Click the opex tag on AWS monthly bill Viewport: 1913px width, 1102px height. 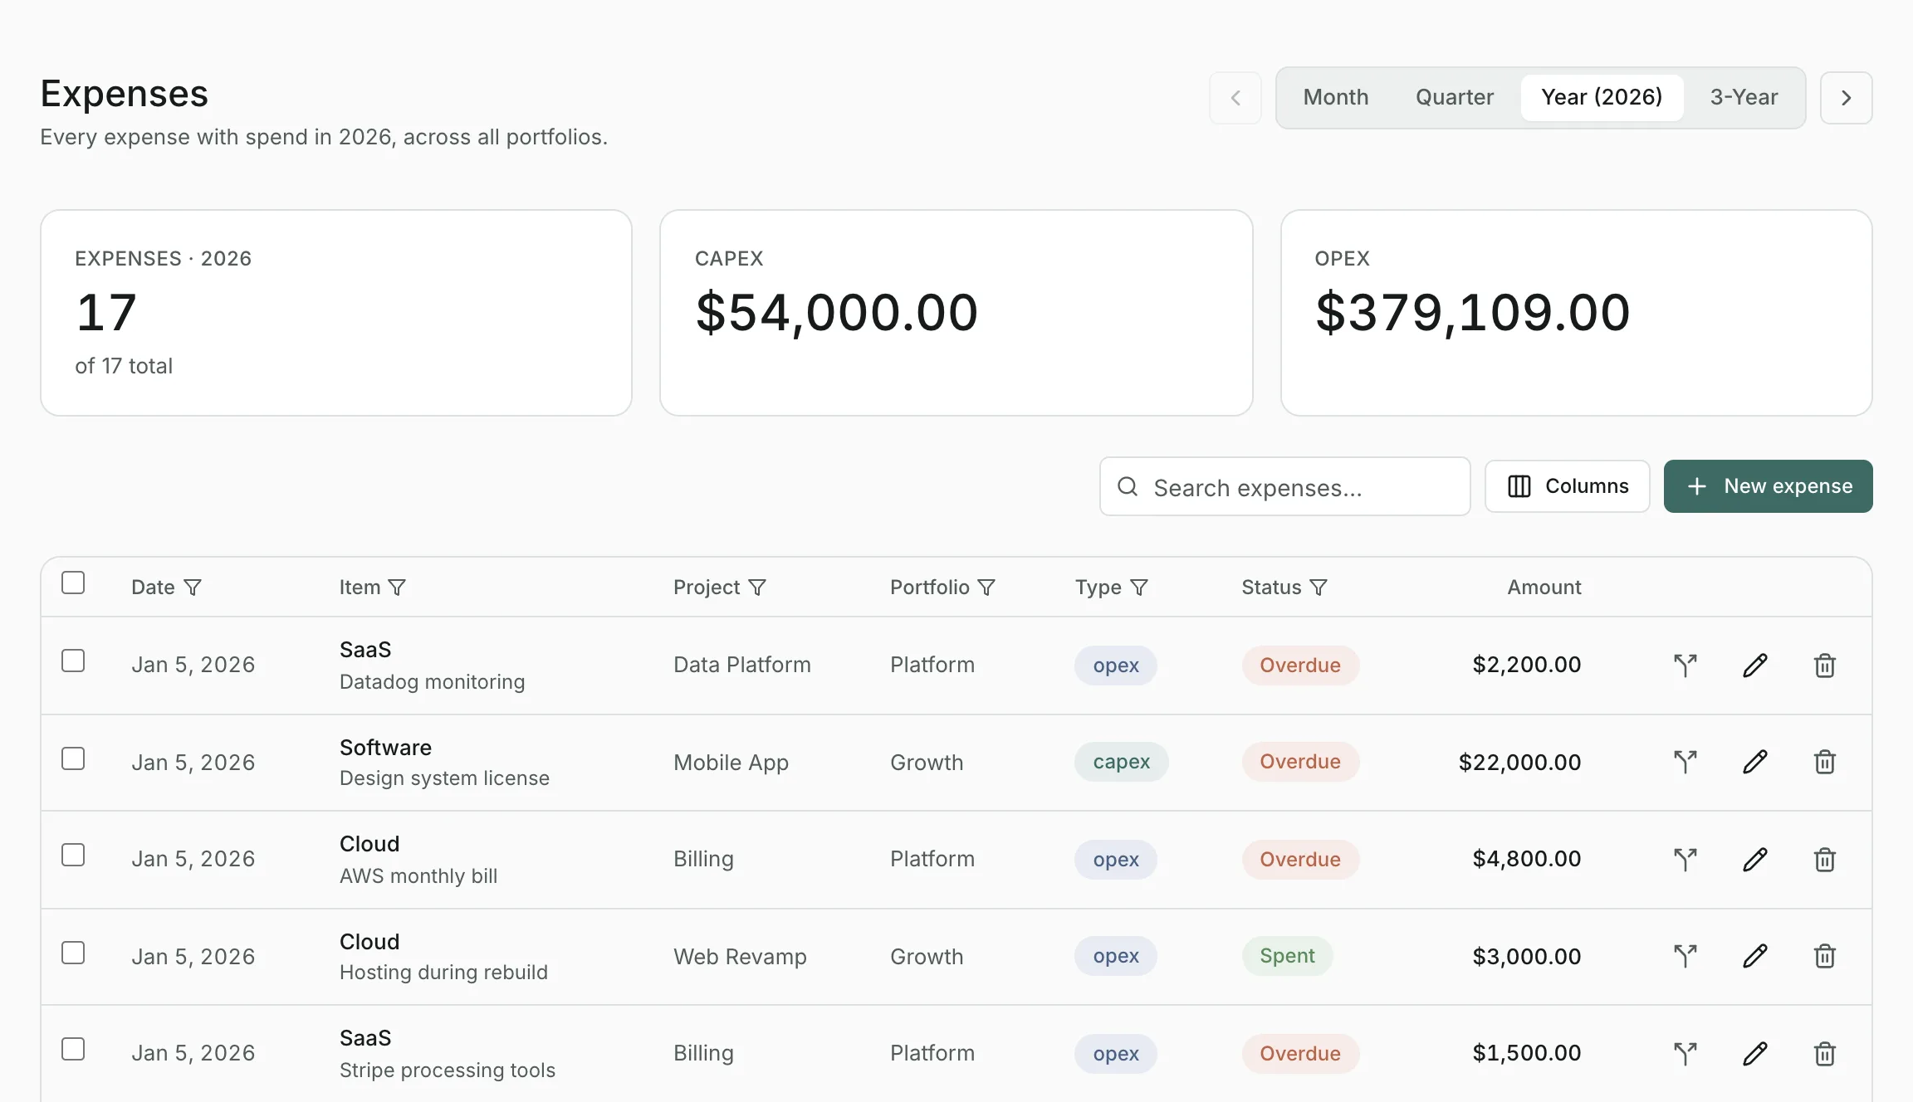tap(1116, 860)
